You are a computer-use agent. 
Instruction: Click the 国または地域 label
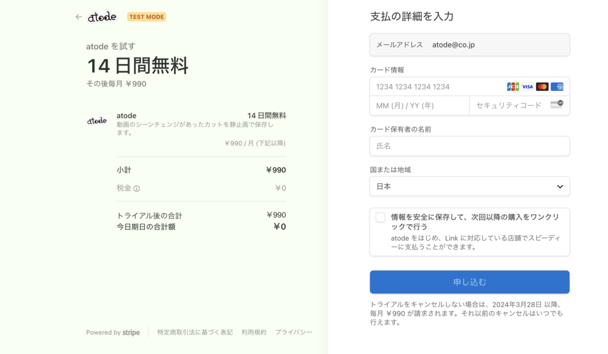[x=391, y=170]
